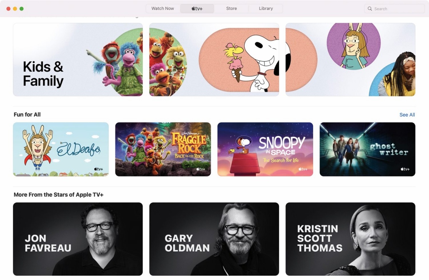This screenshot has height=280, width=429.
Task: Focus the Search input field
Action: [394, 9]
